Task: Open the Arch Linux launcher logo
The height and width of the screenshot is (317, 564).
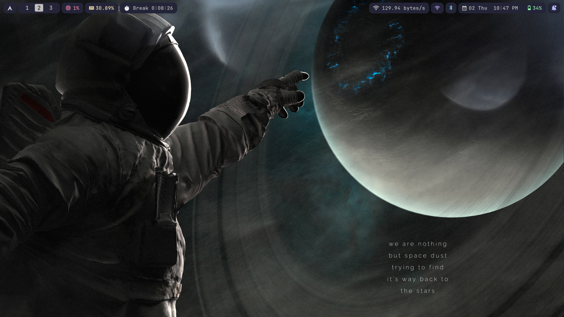Action: pos(10,8)
